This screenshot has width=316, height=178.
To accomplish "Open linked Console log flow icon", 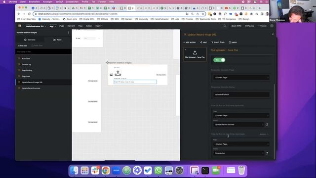I will tap(267, 153).
